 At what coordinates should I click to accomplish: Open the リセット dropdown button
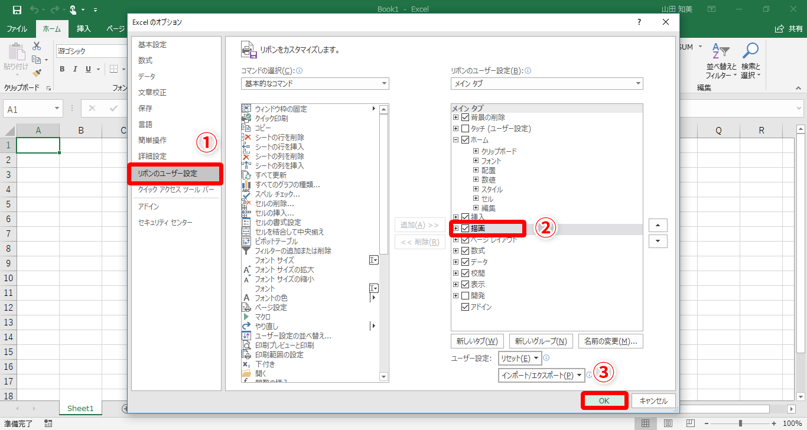520,358
